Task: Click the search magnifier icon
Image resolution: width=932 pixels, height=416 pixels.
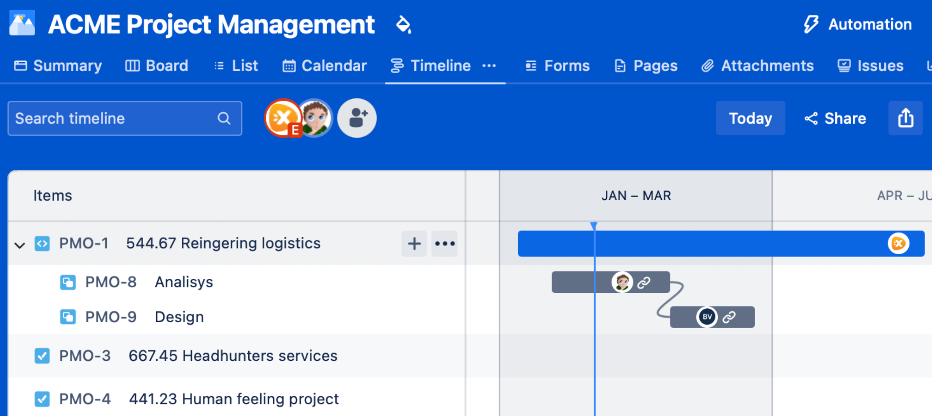Action: click(x=224, y=118)
